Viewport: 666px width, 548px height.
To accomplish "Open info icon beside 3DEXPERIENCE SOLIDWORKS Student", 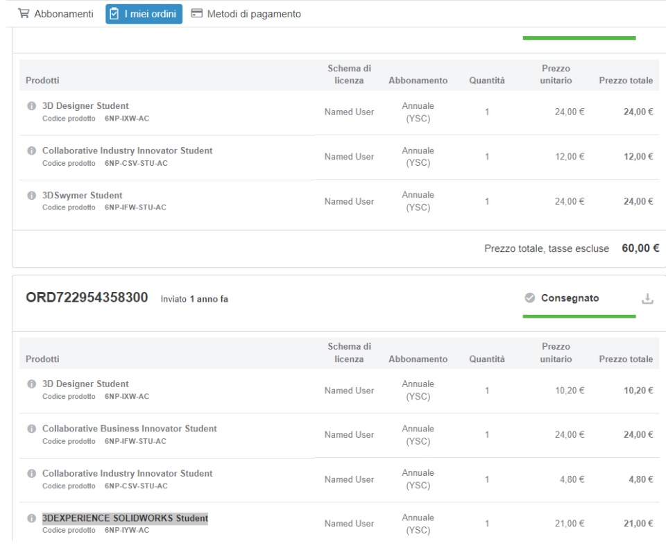I will pyautogui.click(x=31, y=518).
